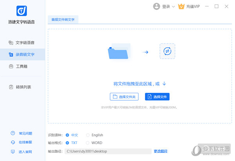This screenshot has width=235, height=161.
Task: Click the 选择文件夹 button
Action: [124, 97]
